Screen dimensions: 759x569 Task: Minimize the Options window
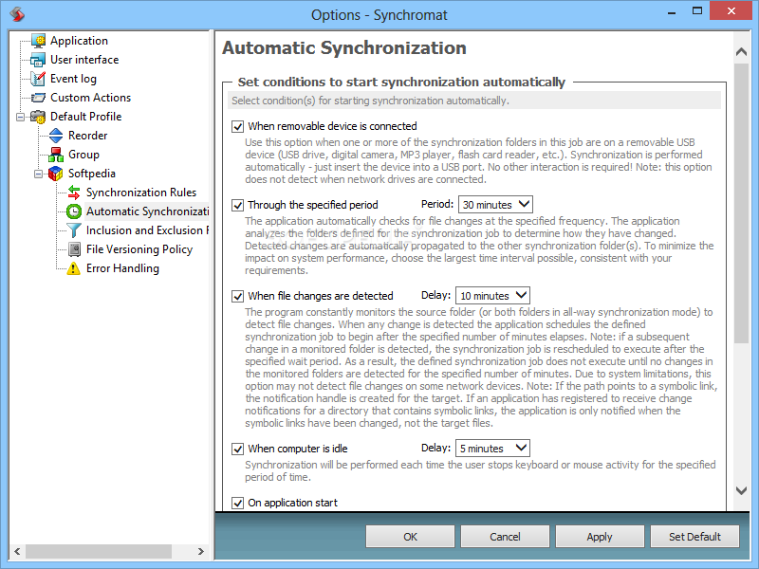click(672, 12)
